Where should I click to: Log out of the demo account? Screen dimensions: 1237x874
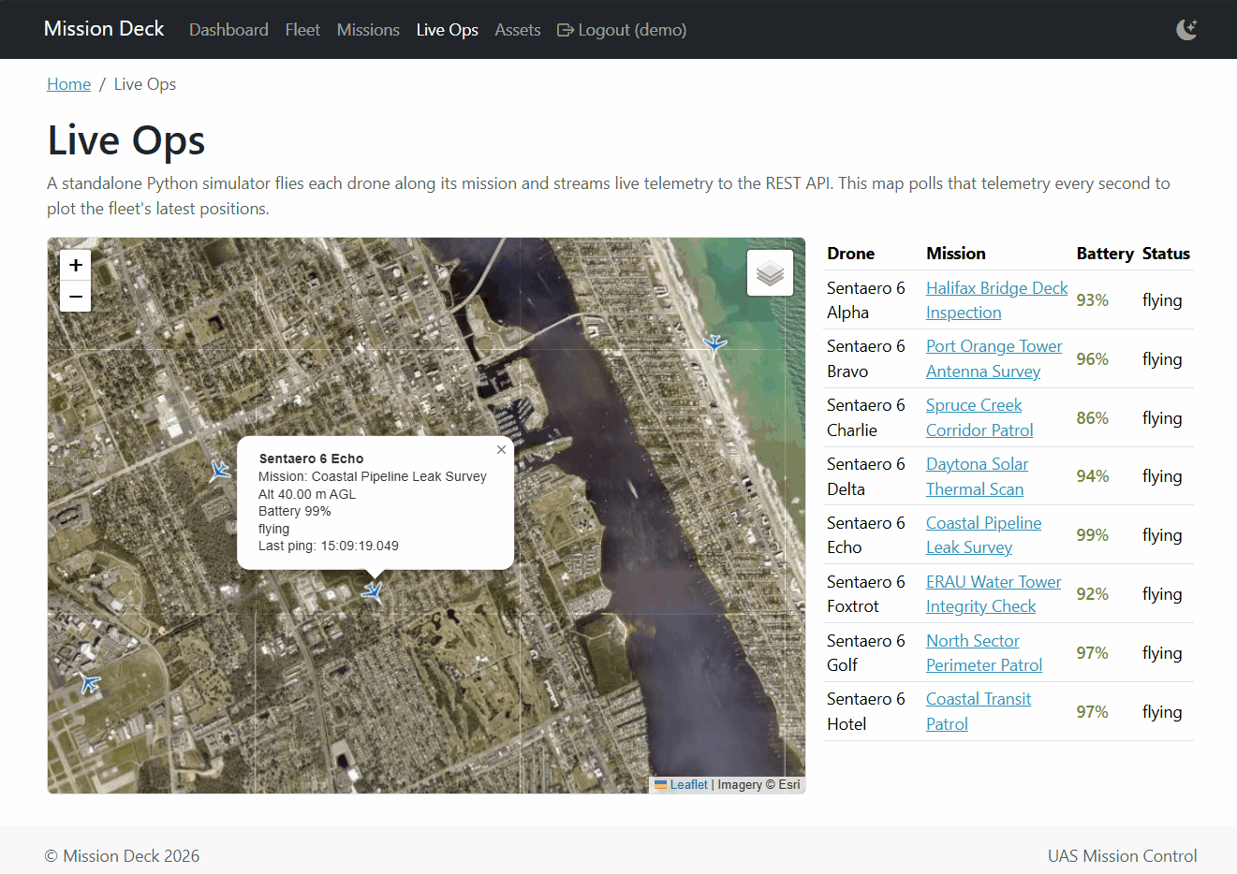pyautogui.click(x=622, y=30)
